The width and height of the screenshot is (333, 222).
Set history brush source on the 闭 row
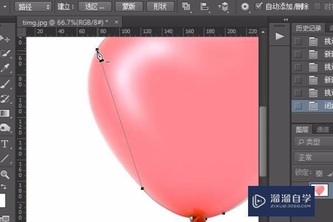298,106
